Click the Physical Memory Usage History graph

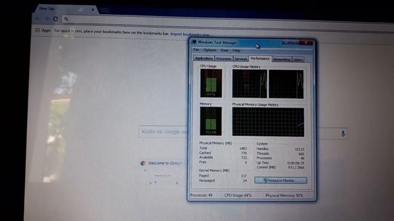click(268, 122)
